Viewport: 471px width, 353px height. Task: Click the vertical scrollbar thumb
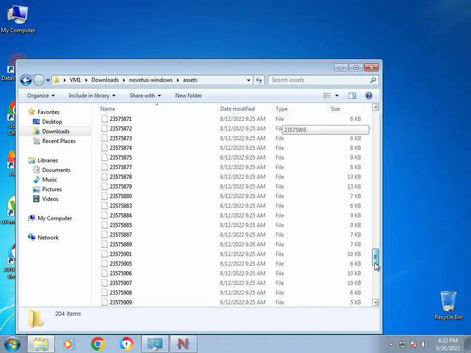pos(375,257)
